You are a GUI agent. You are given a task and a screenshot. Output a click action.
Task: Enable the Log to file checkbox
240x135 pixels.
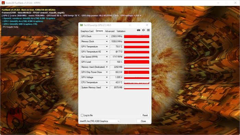click(82, 115)
